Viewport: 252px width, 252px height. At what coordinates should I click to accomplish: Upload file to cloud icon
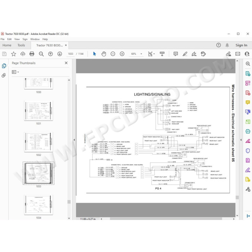[x=23, y=54]
